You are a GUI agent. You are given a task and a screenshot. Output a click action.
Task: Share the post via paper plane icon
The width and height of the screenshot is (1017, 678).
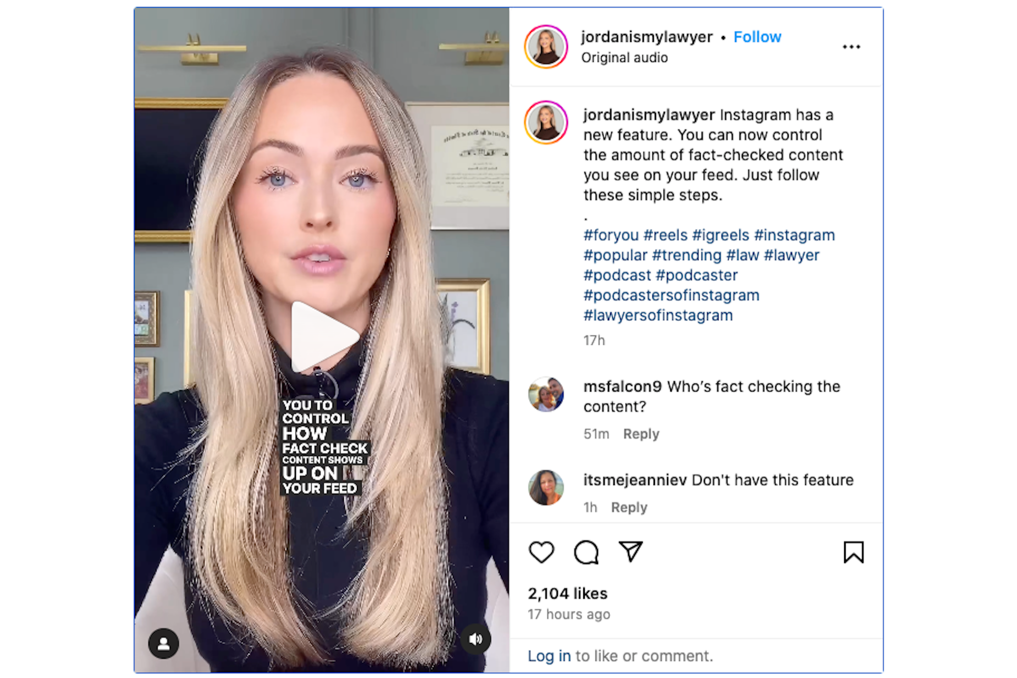point(631,552)
